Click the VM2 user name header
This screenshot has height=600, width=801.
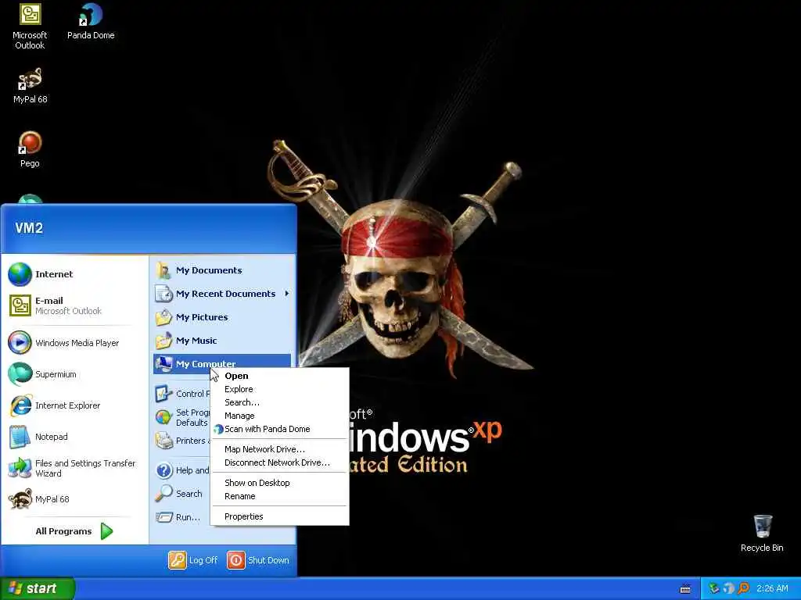29,228
